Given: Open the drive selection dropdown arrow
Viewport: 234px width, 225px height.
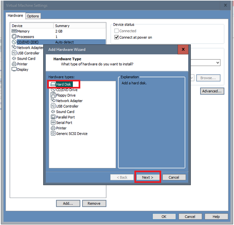Looking at the screenshot, I should click(217, 63).
